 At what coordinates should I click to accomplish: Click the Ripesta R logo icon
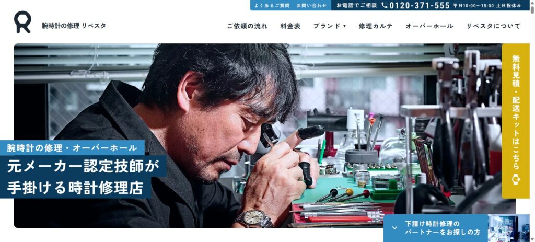point(22,22)
